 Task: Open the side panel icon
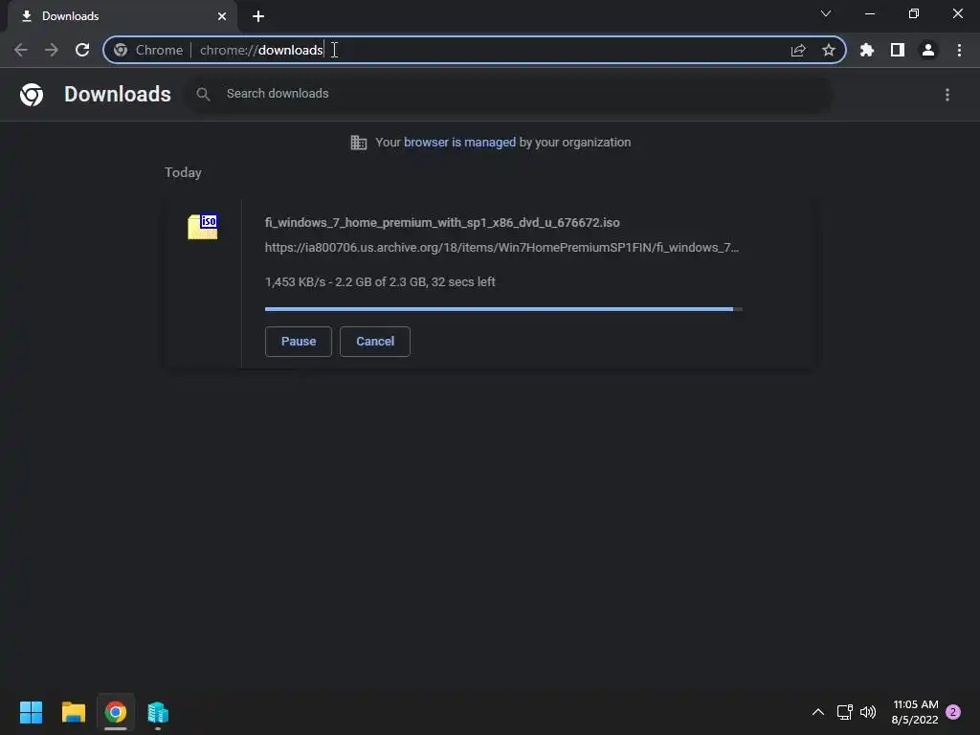(898, 50)
